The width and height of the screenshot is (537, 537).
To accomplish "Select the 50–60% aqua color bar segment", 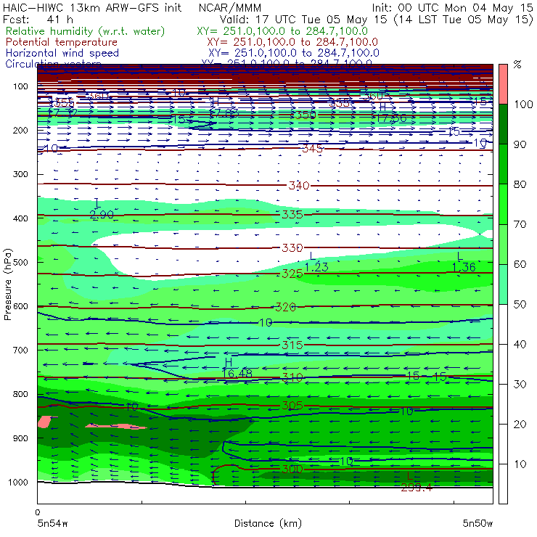I will 503,284.
